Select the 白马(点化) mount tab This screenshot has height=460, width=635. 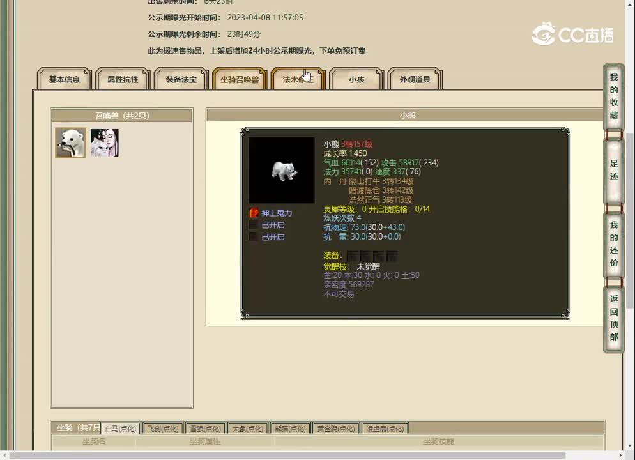(121, 429)
